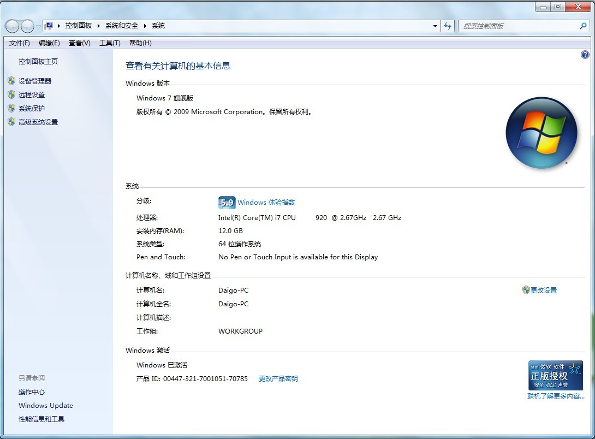Click the magnifier search icon
The width and height of the screenshot is (595, 439).
[x=583, y=26]
